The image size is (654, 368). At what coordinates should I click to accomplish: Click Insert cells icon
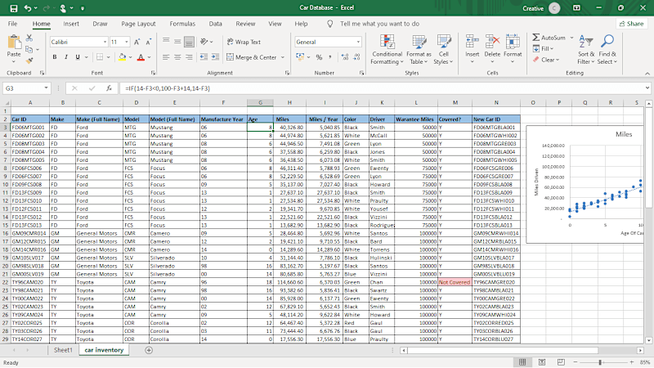tap(473, 42)
